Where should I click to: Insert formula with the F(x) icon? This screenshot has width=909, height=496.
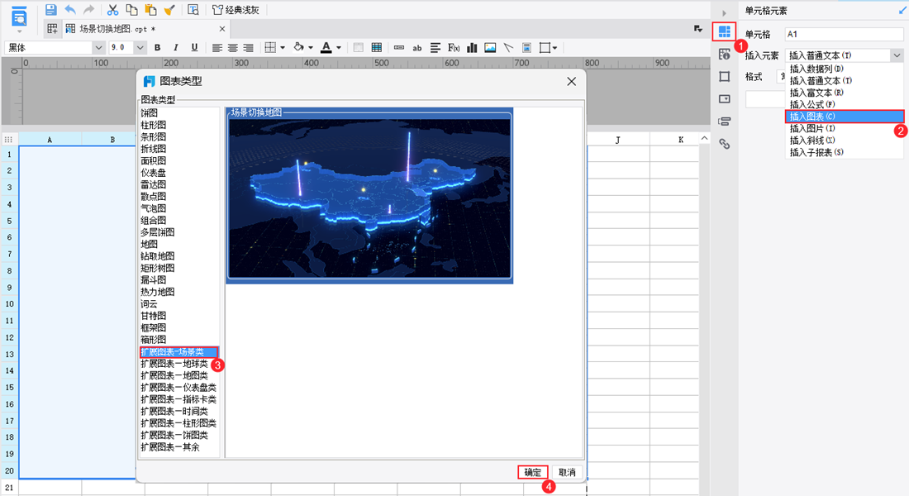pyautogui.click(x=454, y=48)
